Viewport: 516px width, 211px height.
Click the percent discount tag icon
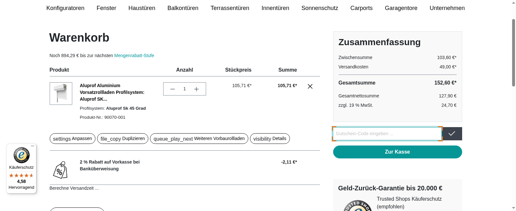click(60, 169)
